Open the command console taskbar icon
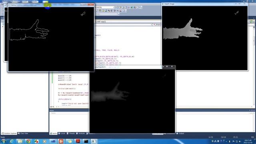The height and width of the screenshot is (144, 256). pyautogui.click(x=86, y=141)
